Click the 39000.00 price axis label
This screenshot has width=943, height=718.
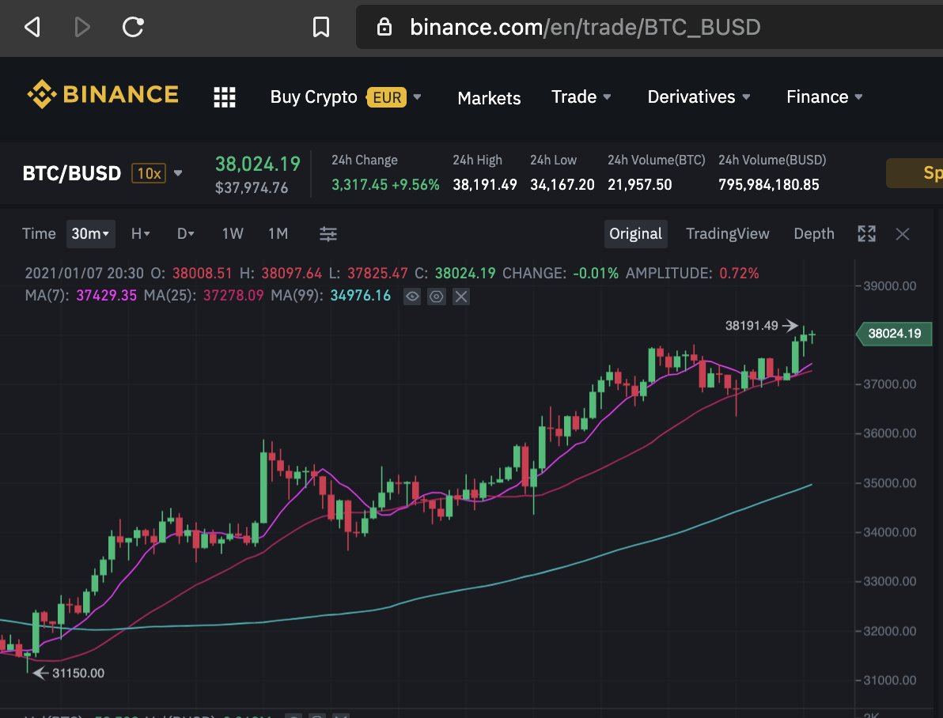pyautogui.click(x=889, y=285)
